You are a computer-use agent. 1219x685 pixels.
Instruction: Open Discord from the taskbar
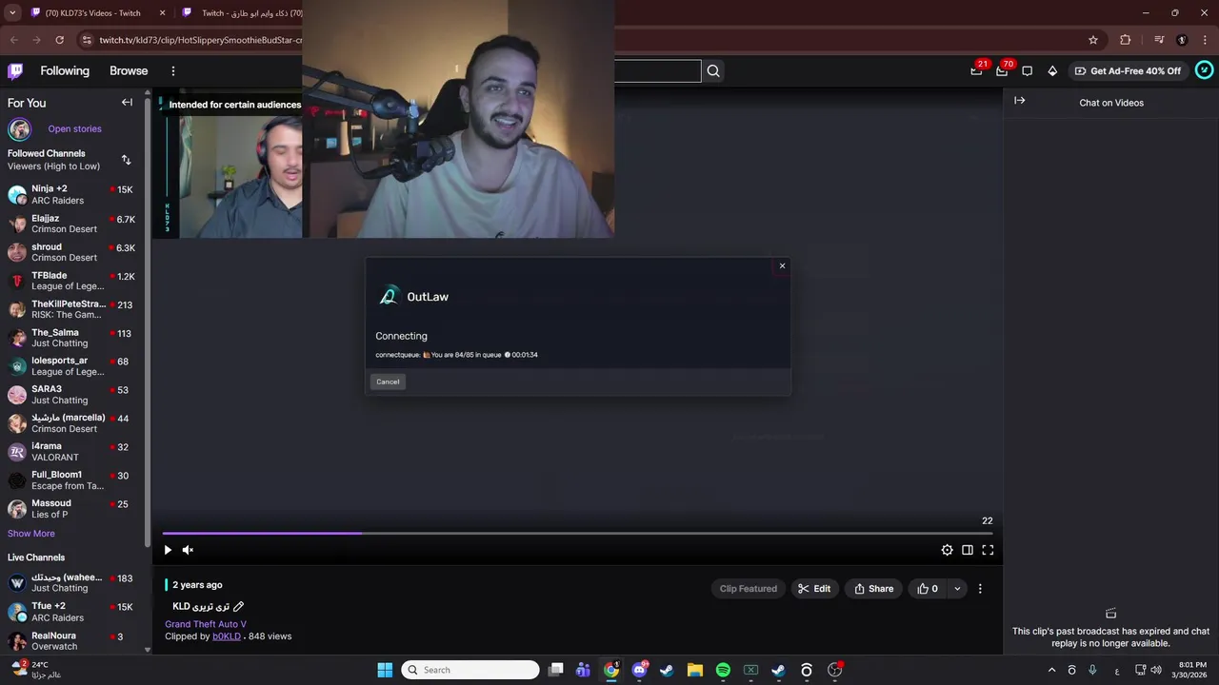point(639,670)
